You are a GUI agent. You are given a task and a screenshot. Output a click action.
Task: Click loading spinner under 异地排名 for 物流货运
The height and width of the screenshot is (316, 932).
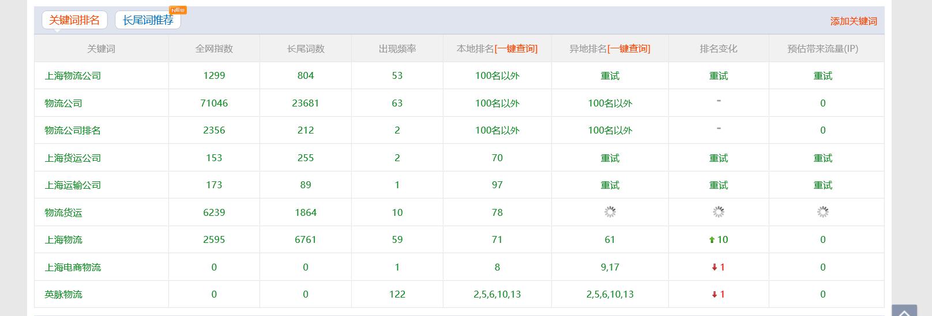coord(610,212)
